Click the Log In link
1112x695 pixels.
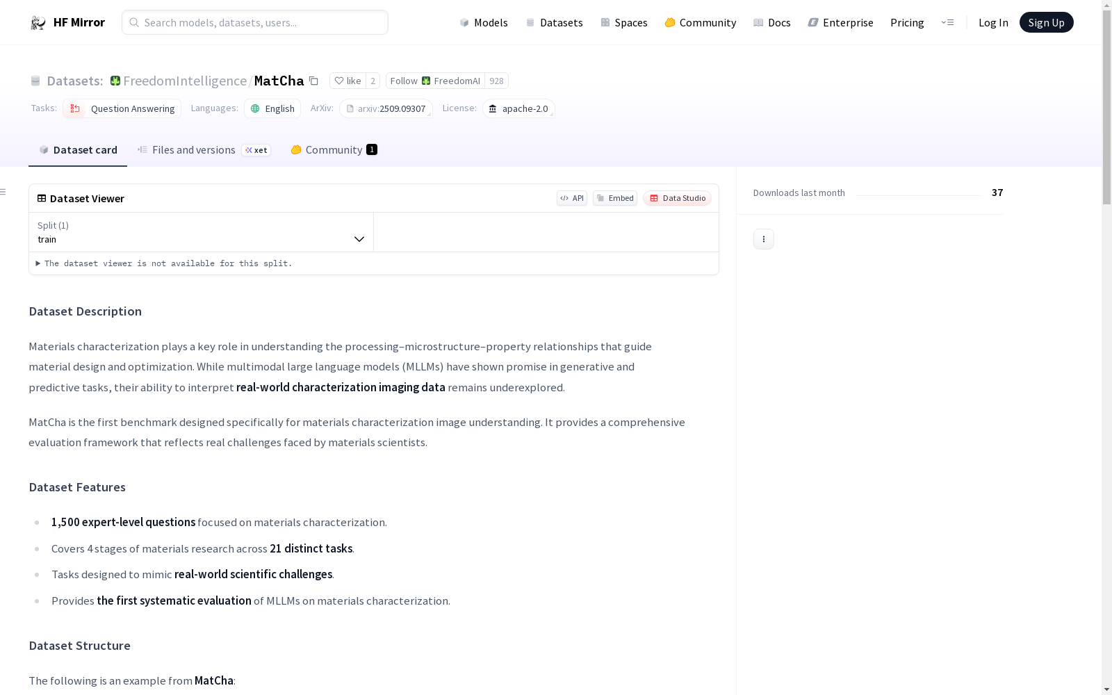[993, 23]
